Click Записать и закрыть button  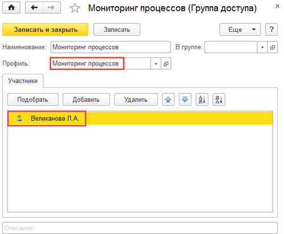coord(45,30)
